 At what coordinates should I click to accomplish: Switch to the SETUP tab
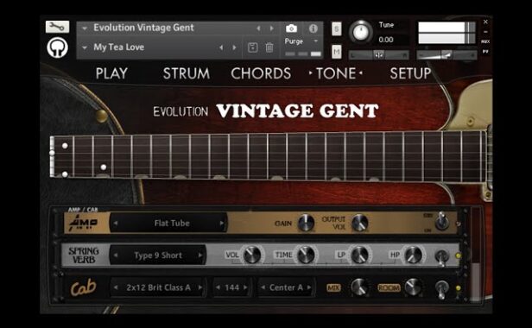pos(410,73)
